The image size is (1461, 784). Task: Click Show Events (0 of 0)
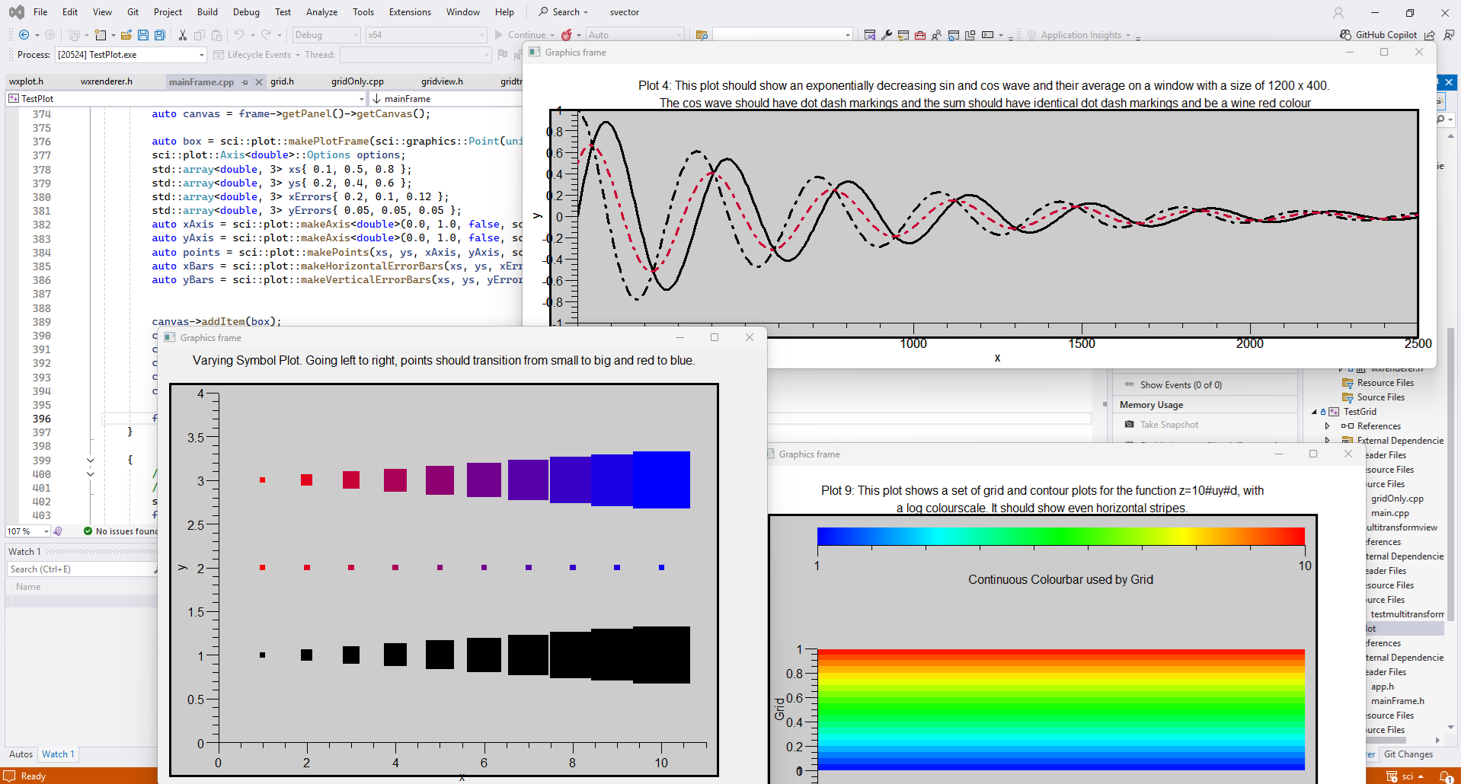[1180, 385]
